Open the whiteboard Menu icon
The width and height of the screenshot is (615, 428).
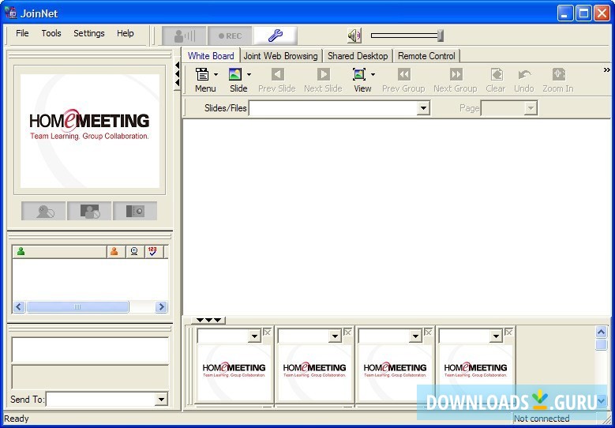tap(202, 74)
